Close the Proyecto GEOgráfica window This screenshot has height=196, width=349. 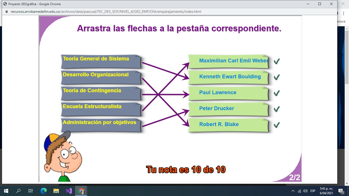click(x=331, y=4)
